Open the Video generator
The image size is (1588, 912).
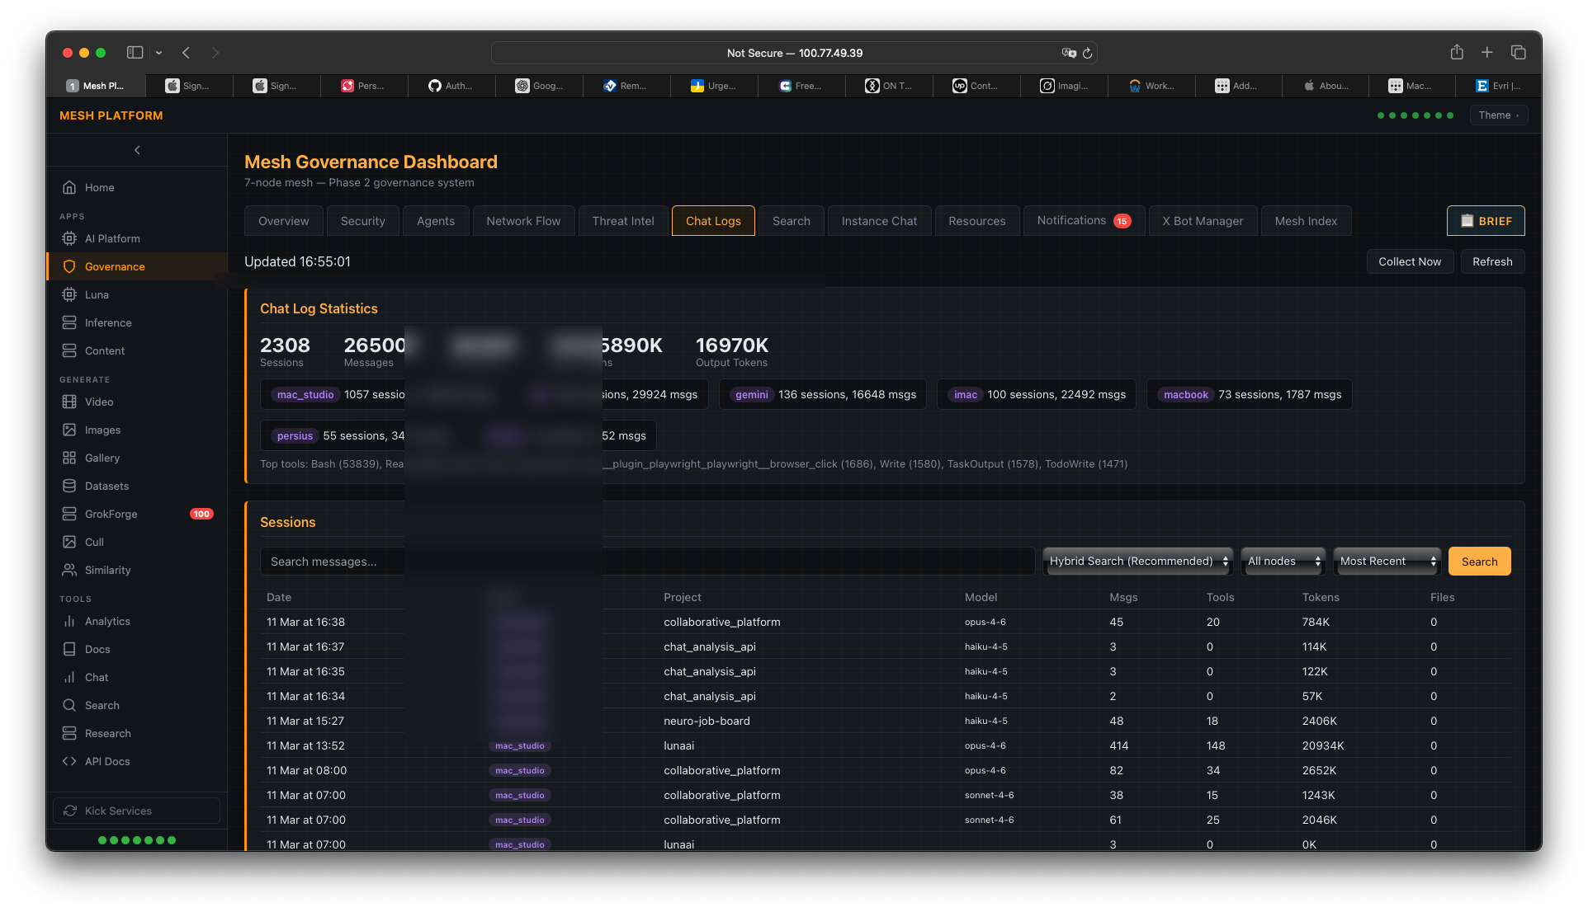pos(98,402)
